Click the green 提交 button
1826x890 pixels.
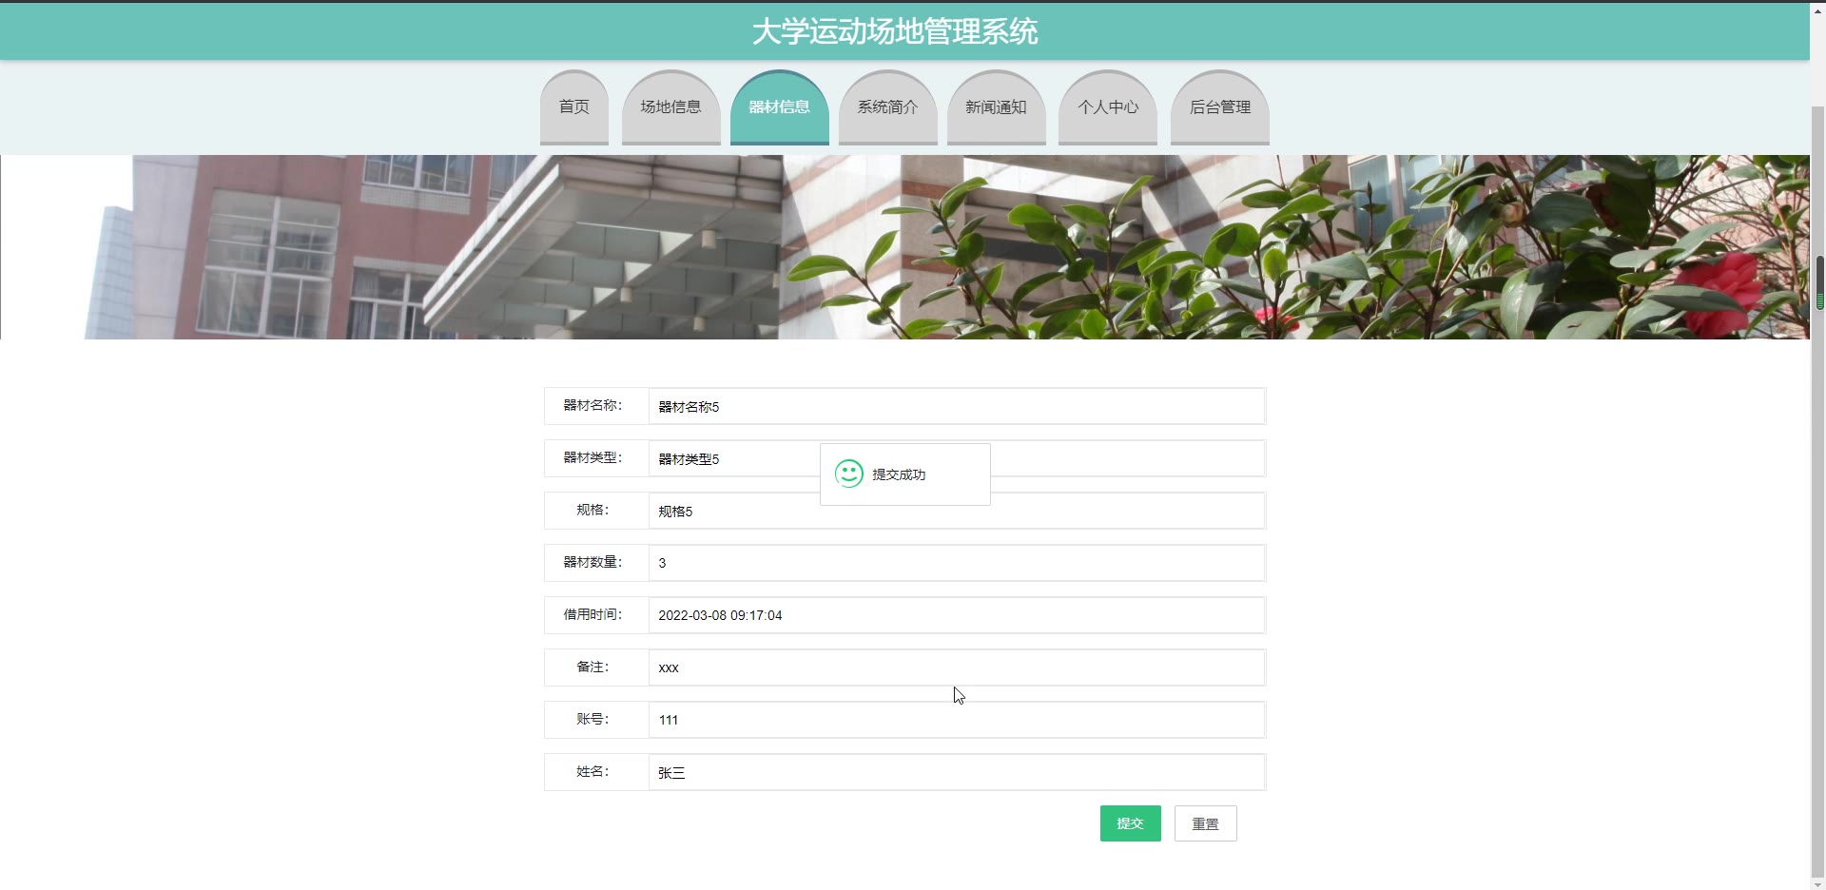(1130, 823)
